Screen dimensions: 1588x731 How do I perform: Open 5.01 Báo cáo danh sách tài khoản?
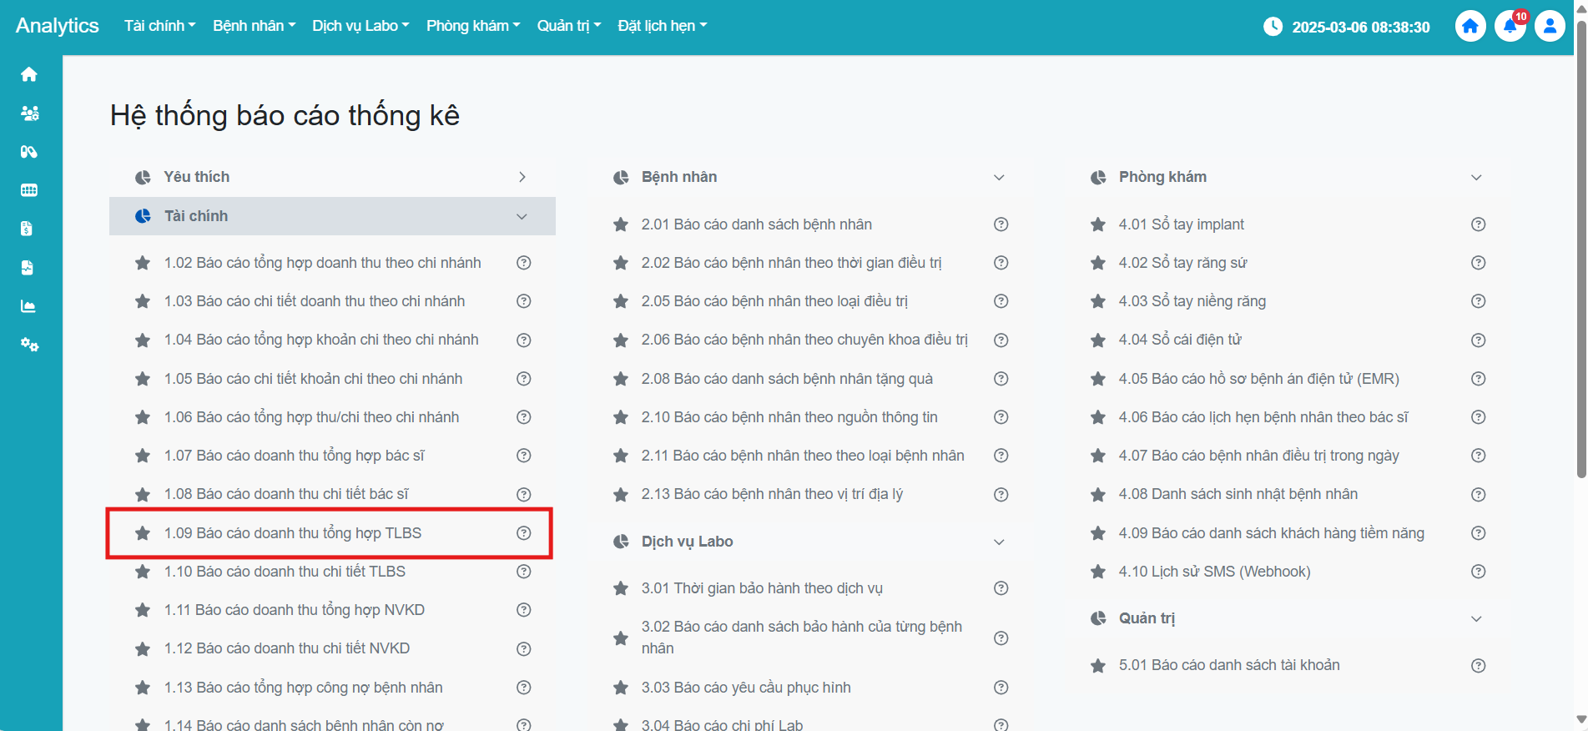tap(1229, 665)
